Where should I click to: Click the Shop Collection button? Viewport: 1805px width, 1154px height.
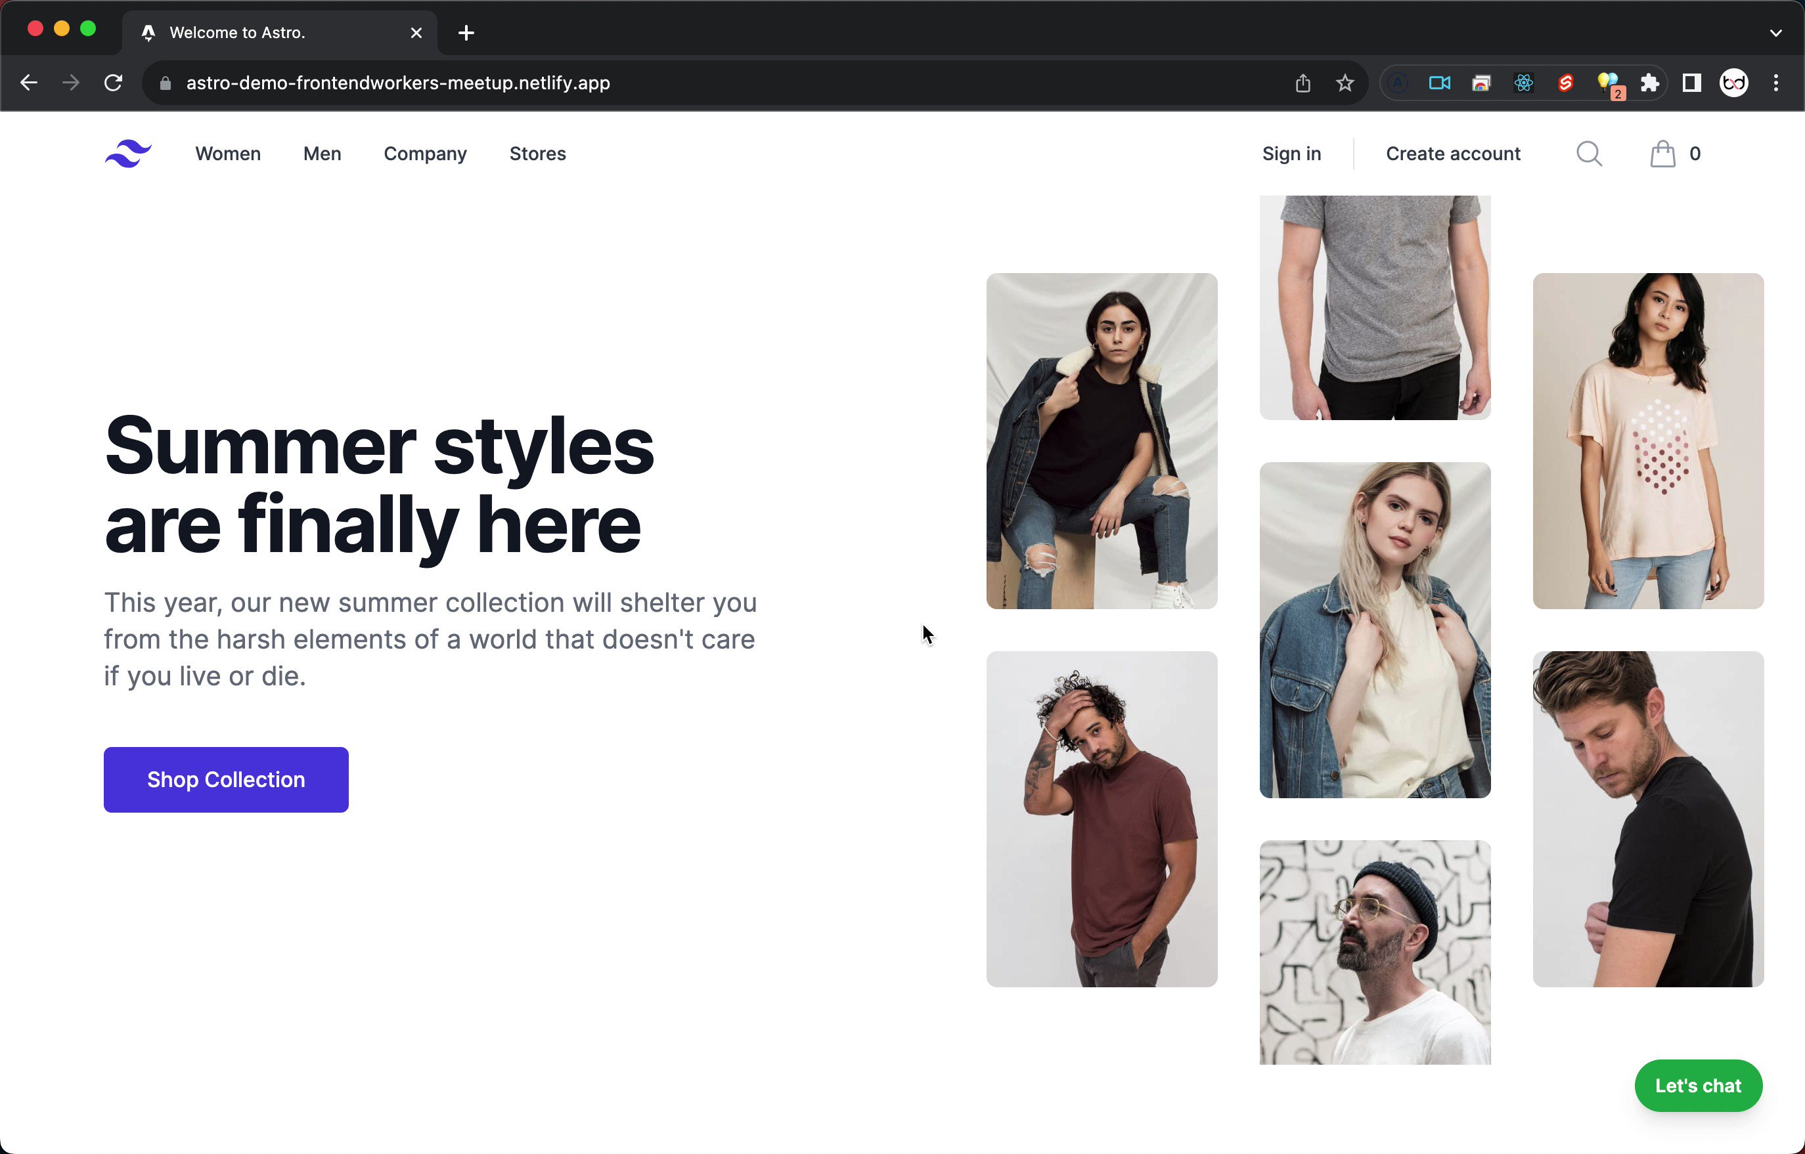(226, 779)
